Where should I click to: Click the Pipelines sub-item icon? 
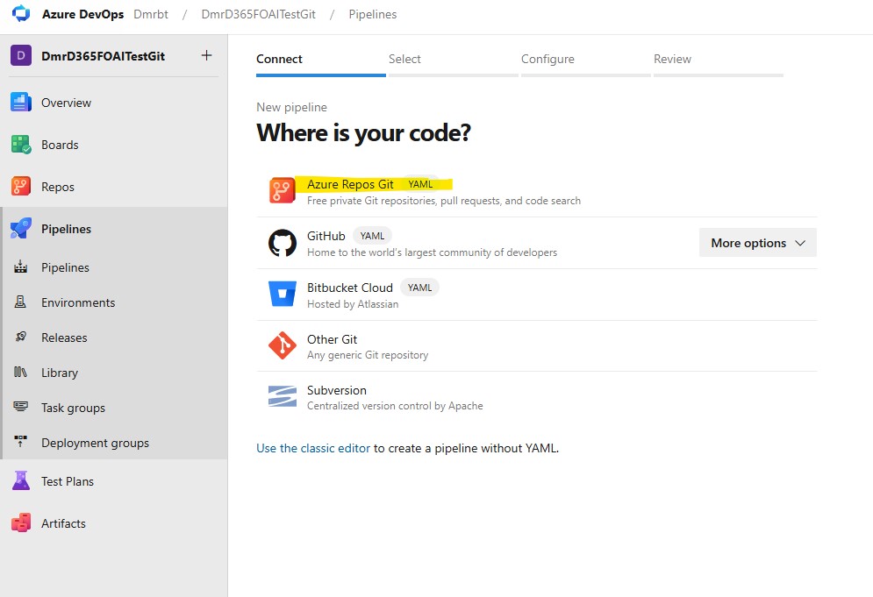tap(20, 267)
